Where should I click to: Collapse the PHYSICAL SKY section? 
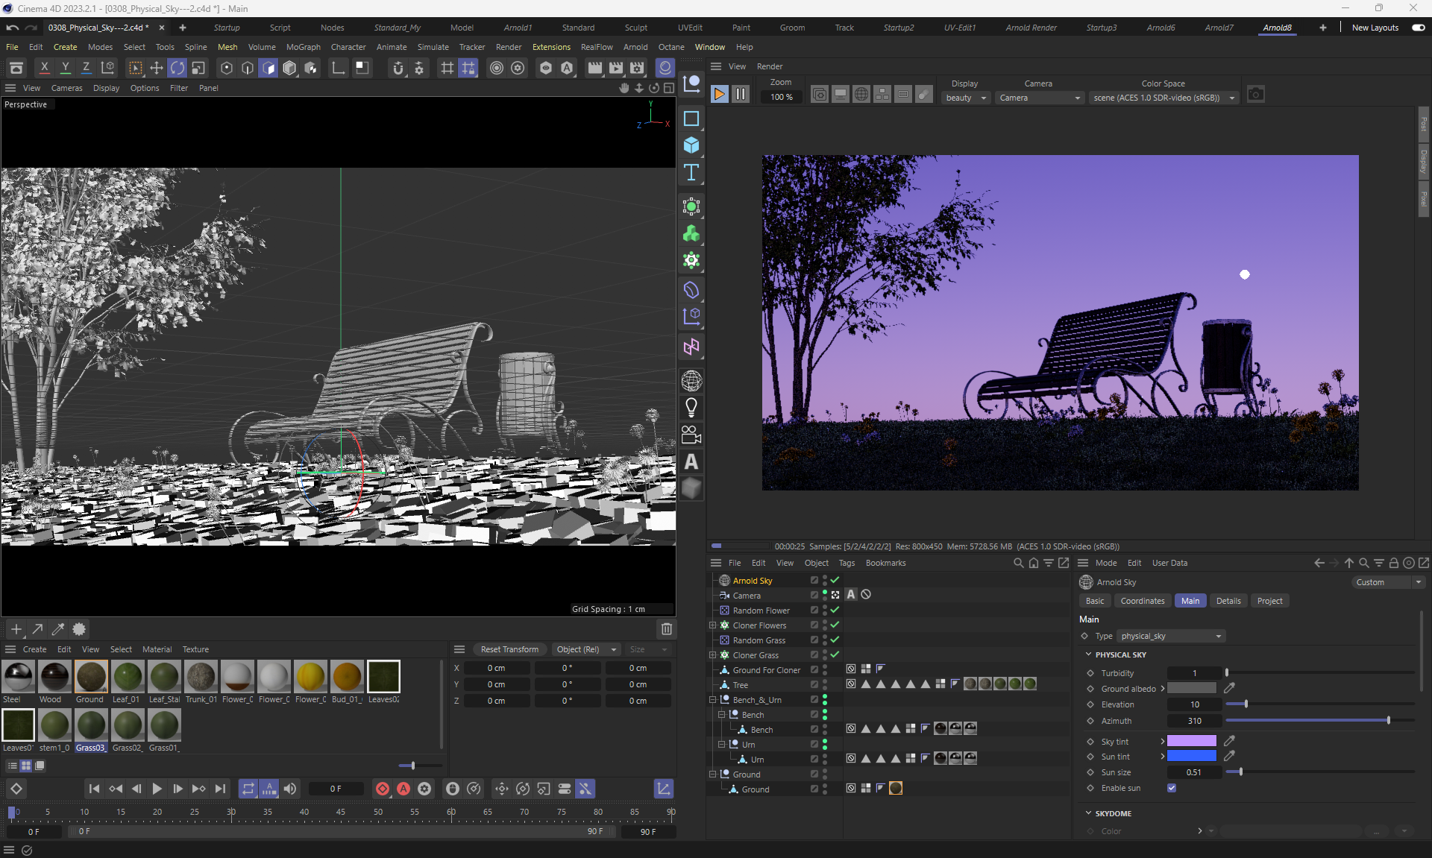[x=1088, y=654]
